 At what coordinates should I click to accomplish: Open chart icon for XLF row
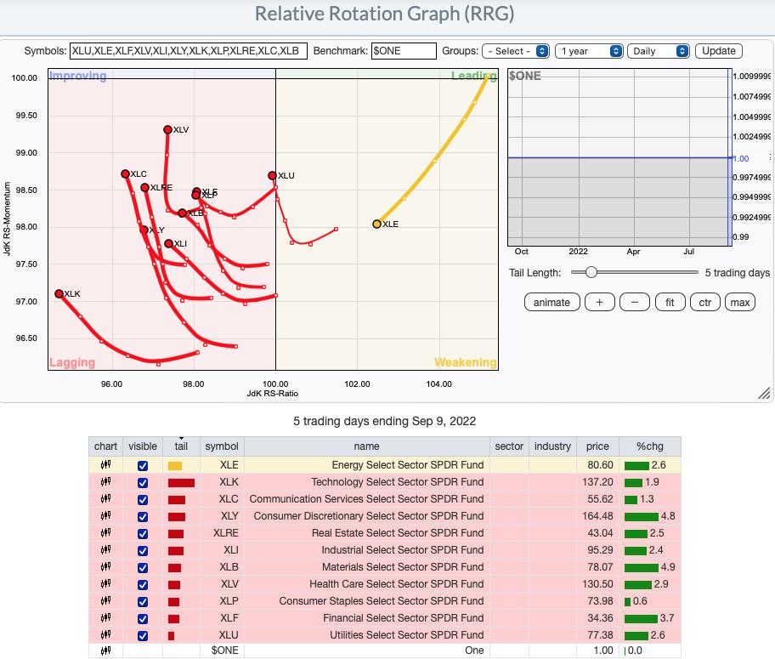click(105, 618)
